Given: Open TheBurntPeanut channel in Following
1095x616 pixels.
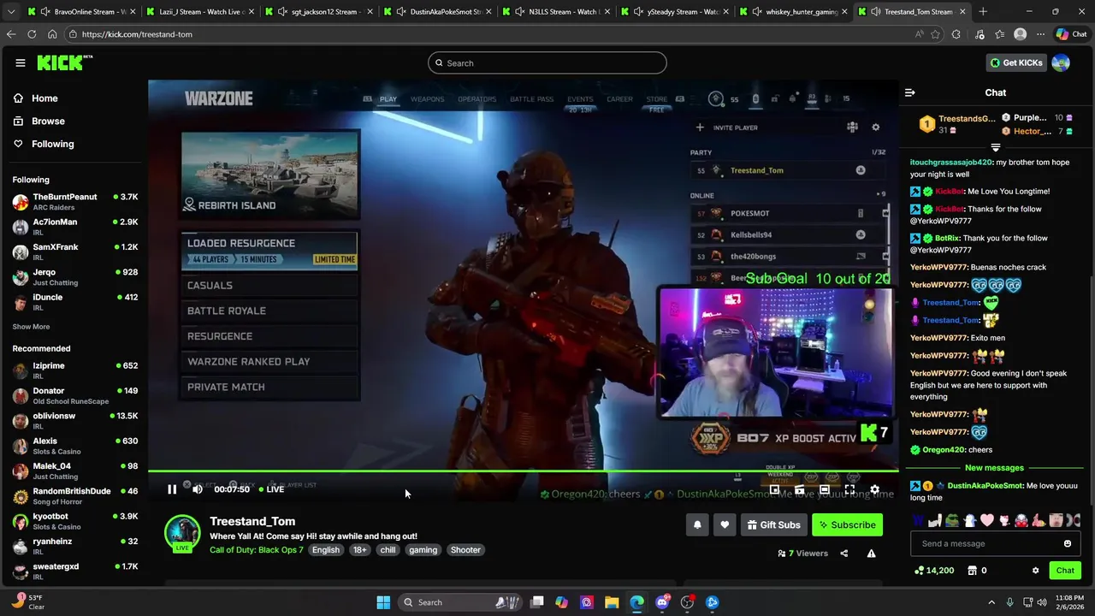Looking at the screenshot, I should click(75, 202).
